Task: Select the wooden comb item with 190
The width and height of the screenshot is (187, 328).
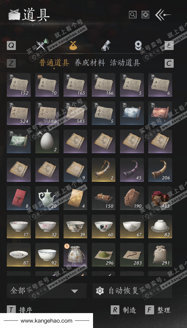Action: [x=132, y=198]
